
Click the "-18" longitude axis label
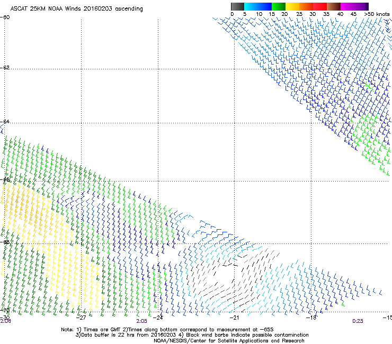(x=311, y=318)
